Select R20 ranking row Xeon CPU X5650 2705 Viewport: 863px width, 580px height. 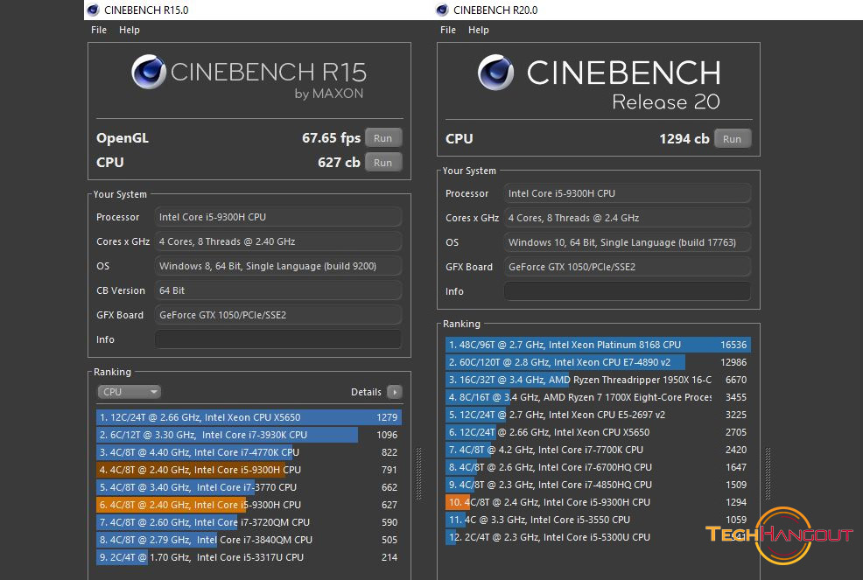[x=599, y=432]
